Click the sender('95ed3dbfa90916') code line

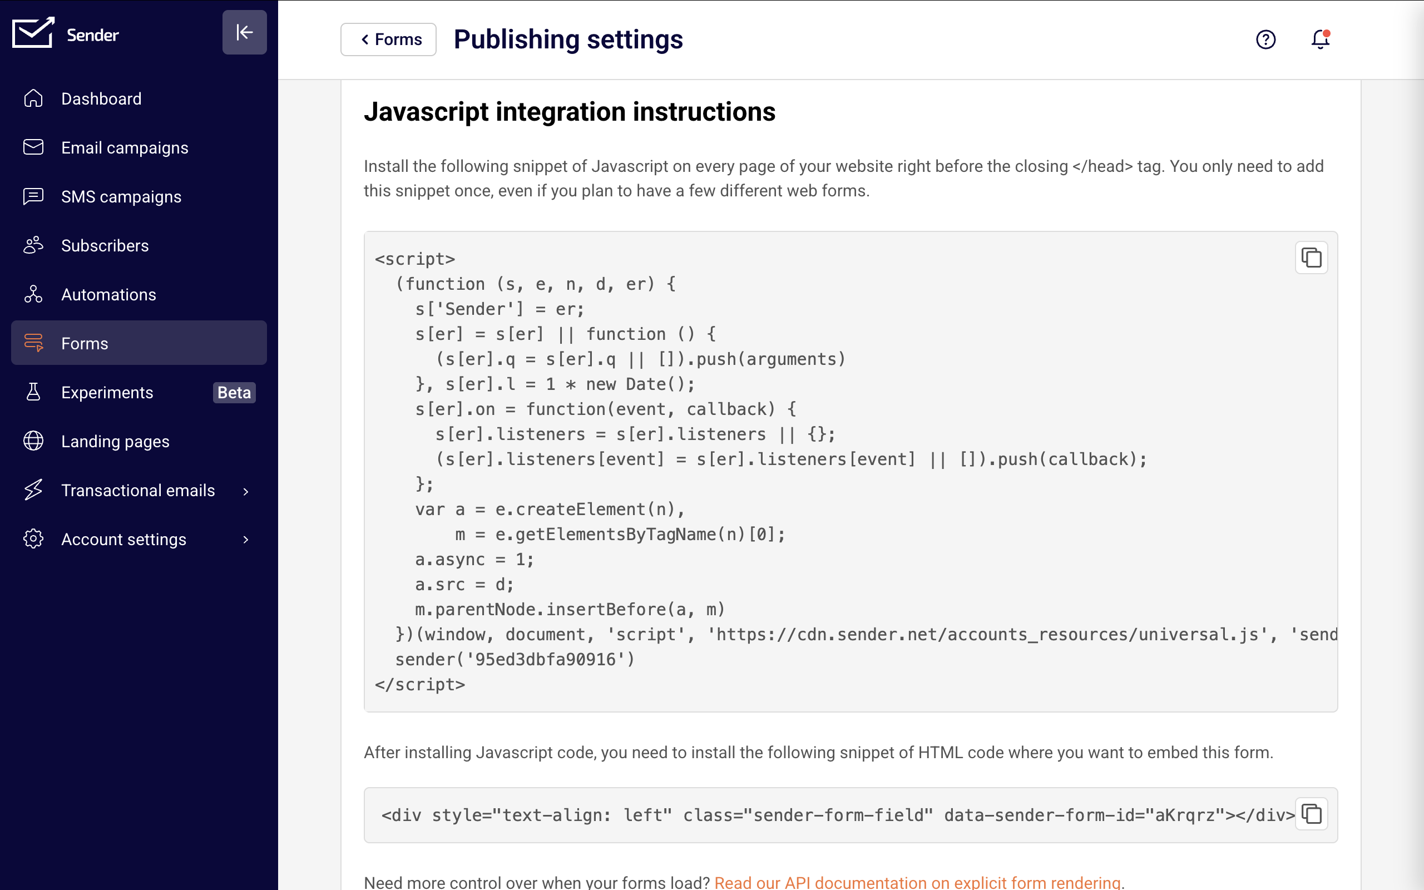[515, 659]
